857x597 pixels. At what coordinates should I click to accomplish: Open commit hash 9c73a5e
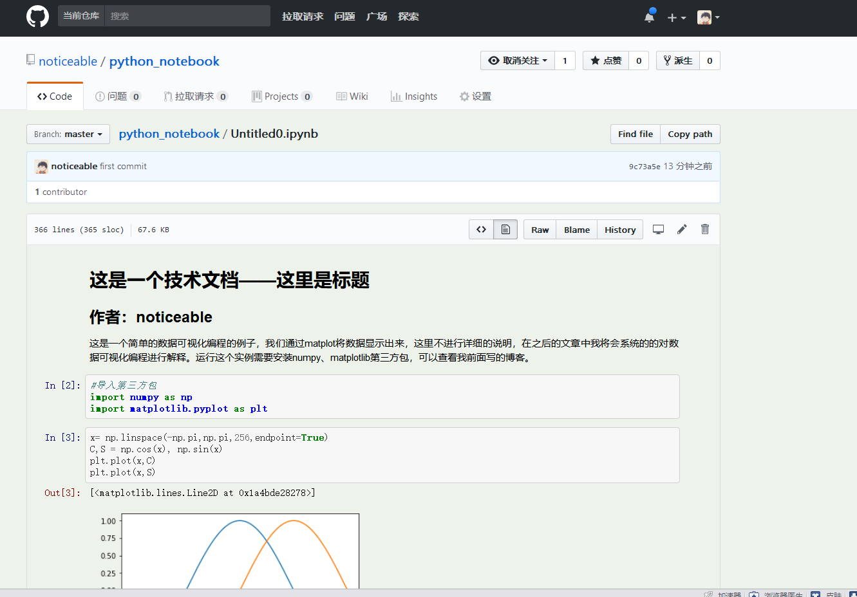click(645, 166)
